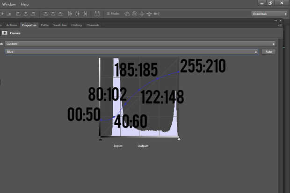Viewport: 290px width, 193px height.
Task: Select the curve point nearest the 122:148 annotation
Action: click(139, 90)
